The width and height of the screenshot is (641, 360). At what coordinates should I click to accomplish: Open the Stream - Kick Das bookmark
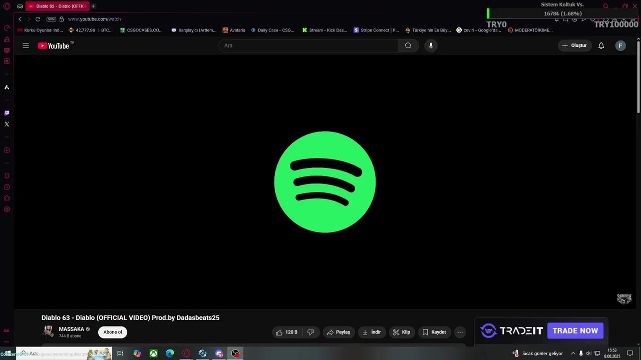(325, 30)
